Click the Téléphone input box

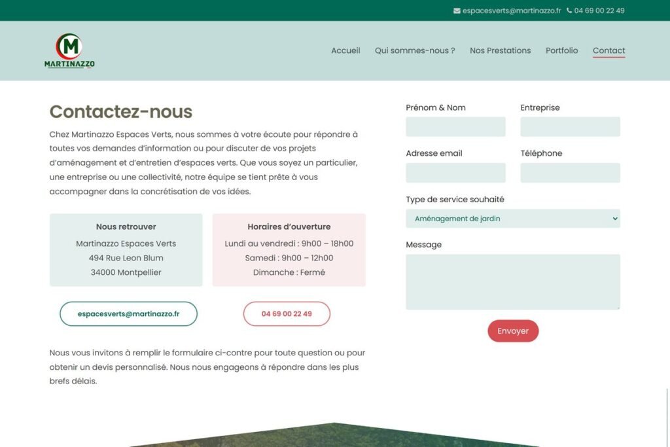(x=570, y=173)
